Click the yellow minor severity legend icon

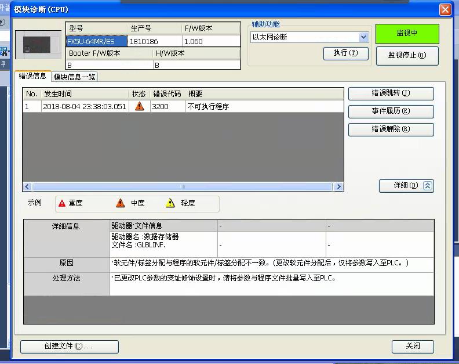click(x=170, y=203)
